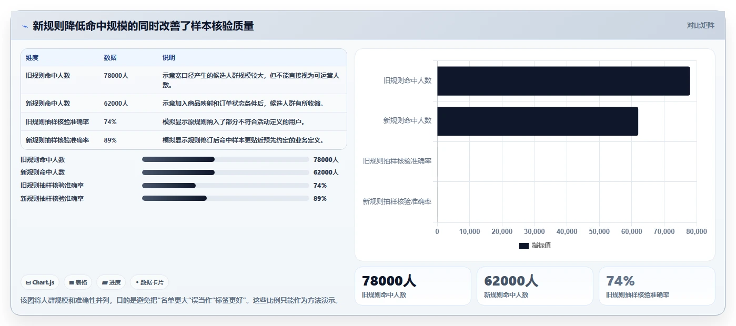Click the 旧规则抽样核验准确率 progress bar
This screenshot has width=736, height=326.
tap(225, 186)
